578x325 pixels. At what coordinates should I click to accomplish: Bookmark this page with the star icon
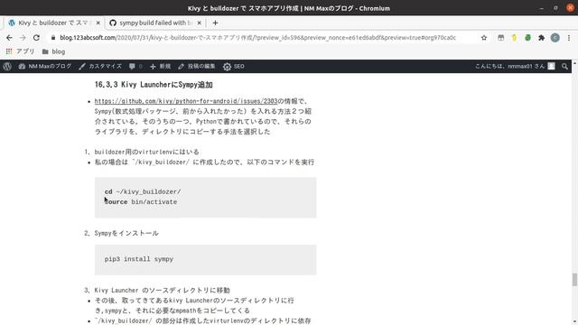click(x=484, y=38)
